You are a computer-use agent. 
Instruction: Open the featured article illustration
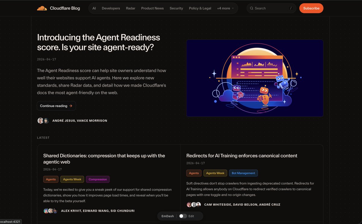[255, 78]
